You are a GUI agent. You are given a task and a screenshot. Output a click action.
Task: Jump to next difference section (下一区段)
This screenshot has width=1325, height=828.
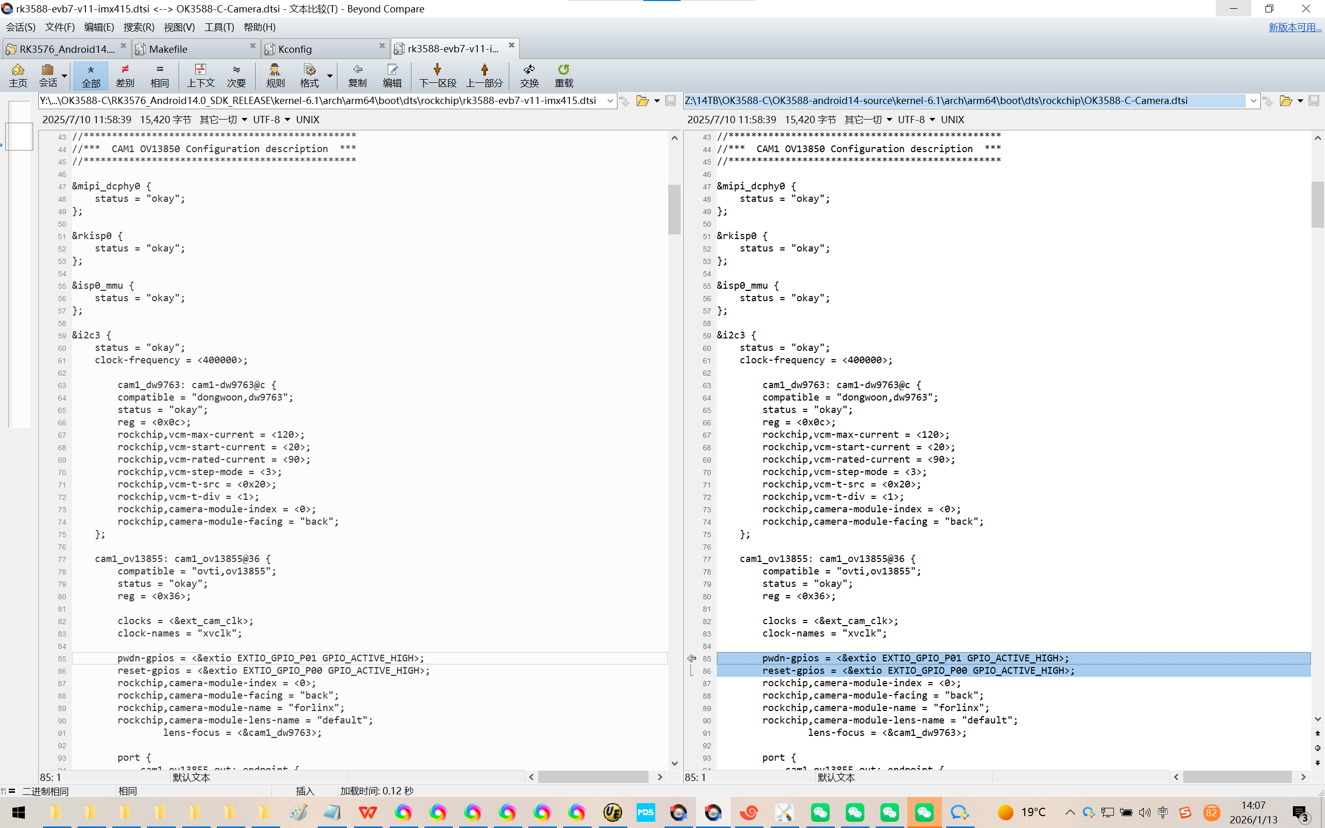[437, 75]
